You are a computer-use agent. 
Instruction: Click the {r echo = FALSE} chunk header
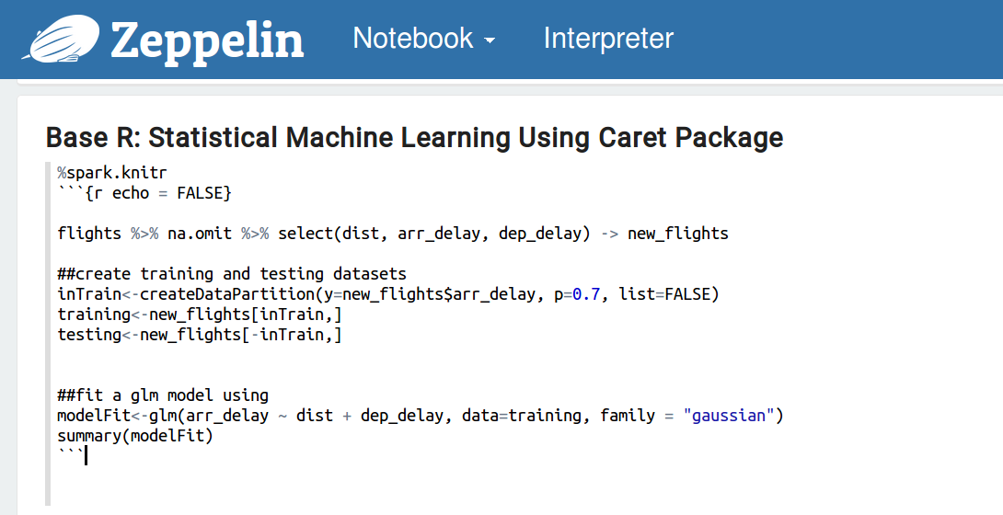point(158,193)
